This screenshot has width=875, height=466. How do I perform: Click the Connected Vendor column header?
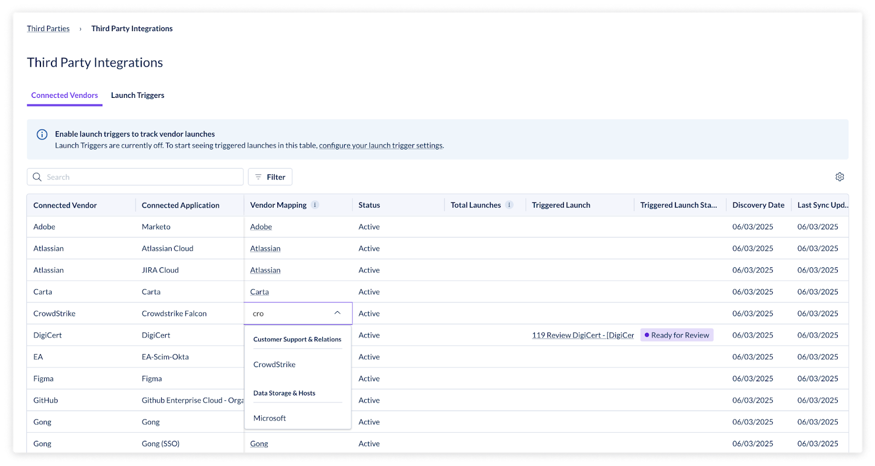click(x=65, y=205)
